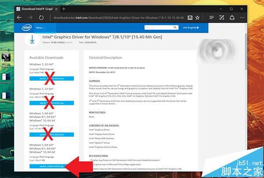Click the KEY ISSUES FIXED heading
This screenshot has width=264, height=178.
tap(99, 156)
